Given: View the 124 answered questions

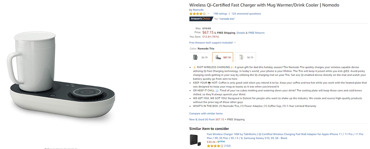Looking at the screenshot, I should point(246,14).
